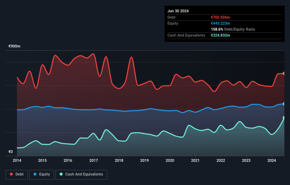The height and width of the screenshot is (185, 290).
Task: Click the €900m y-axis label
Action: point(14,46)
